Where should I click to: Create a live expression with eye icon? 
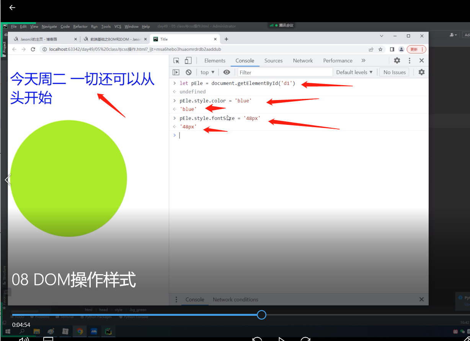click(x=227, y=72)
